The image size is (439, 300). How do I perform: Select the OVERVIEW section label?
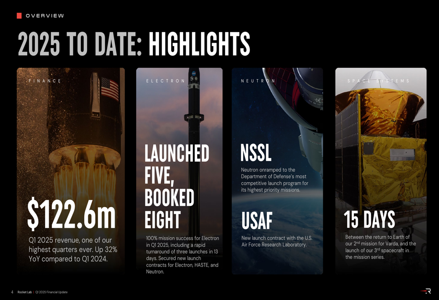pos(45,16)
